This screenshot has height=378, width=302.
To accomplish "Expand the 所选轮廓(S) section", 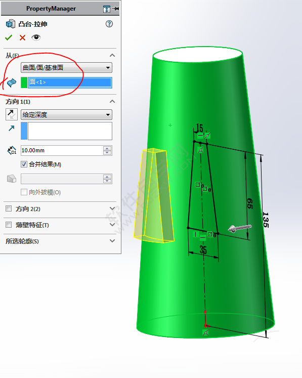I will click(x=112, y=241).
